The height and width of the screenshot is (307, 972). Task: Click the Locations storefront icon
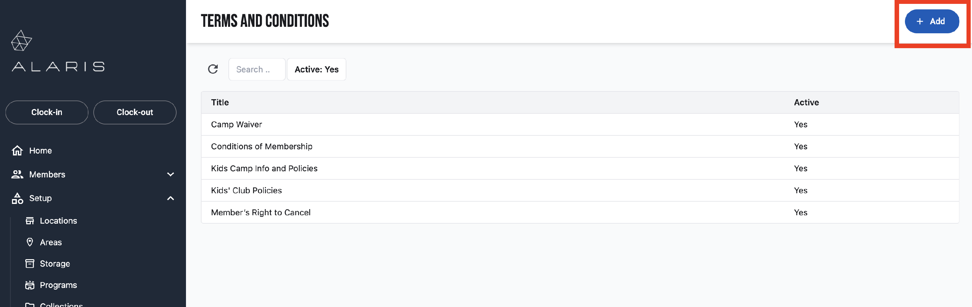click(30, 221)
